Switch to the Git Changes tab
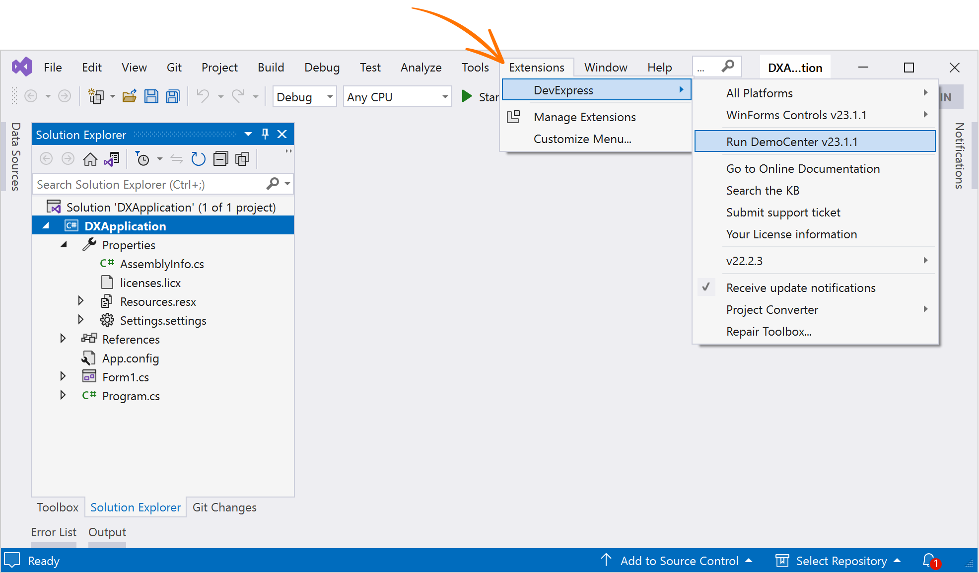979x573 pixels. tap(224, 507)
